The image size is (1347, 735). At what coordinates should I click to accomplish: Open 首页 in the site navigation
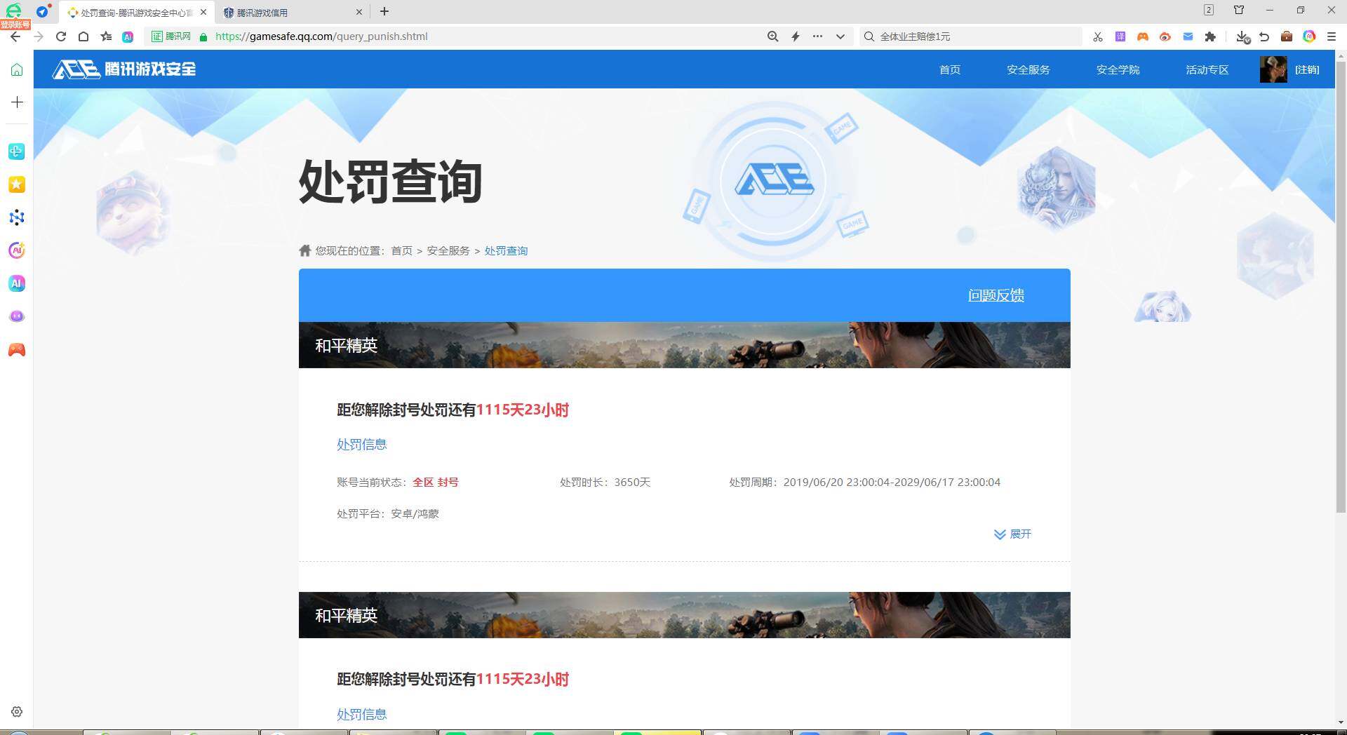coord(950,69)
